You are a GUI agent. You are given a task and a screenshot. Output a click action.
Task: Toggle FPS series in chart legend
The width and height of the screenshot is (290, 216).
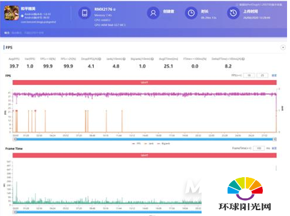pos(136,144)
